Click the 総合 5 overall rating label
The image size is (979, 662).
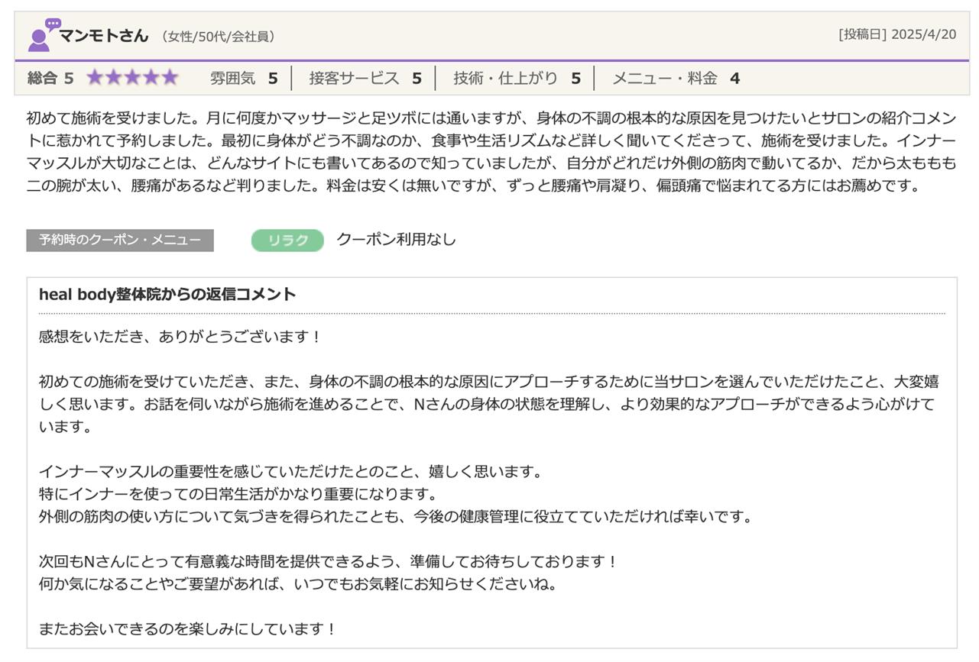50,78
